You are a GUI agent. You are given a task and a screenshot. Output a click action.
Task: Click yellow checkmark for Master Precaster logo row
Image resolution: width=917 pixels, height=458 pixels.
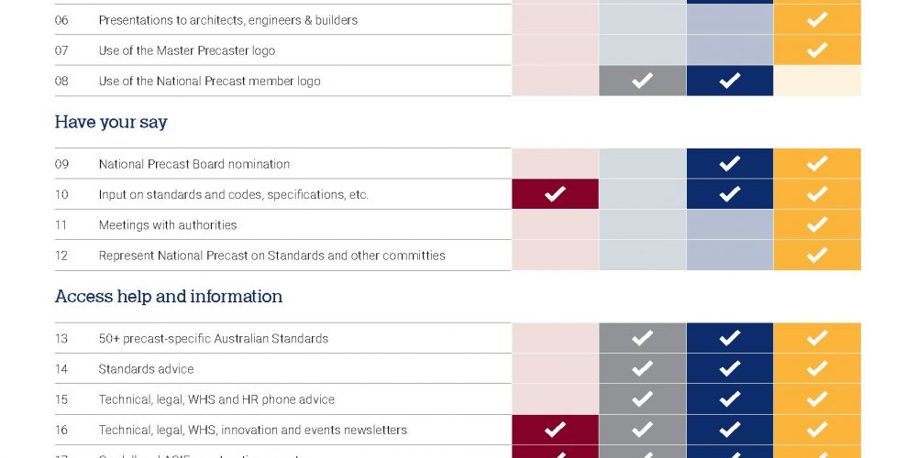coord(817,50)
